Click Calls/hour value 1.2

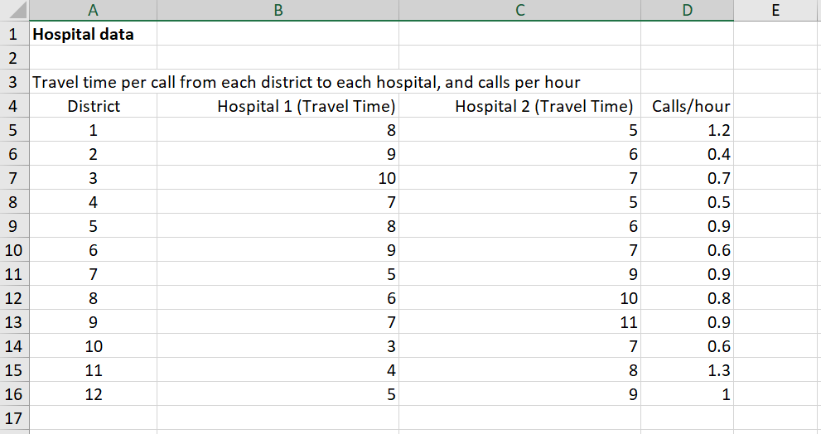point(687,130)
